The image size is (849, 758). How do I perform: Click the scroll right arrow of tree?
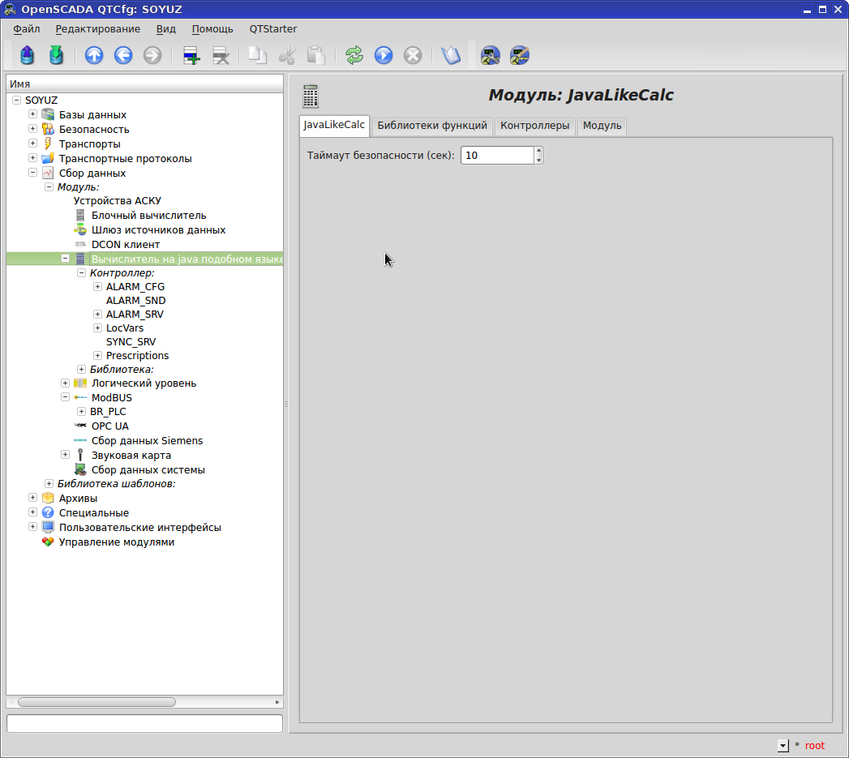(x=277, y=702)
